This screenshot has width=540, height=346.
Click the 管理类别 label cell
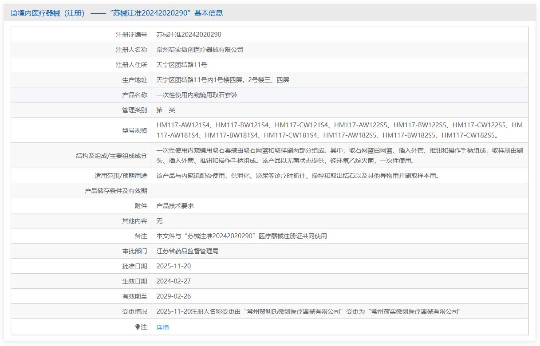tap(82, 110)
